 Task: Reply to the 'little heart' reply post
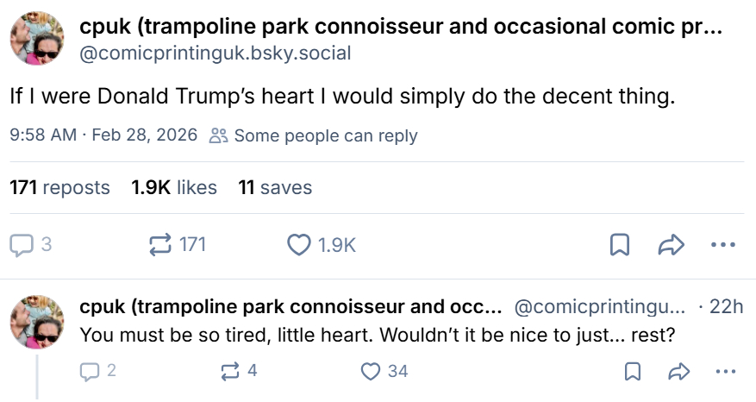[90, 372]
